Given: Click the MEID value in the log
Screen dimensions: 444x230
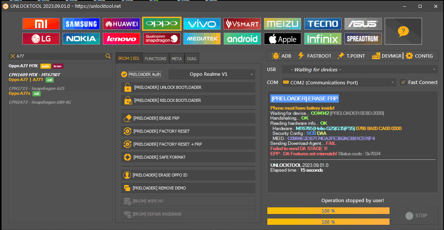Looking at the screenshot, I should tap(331, 138).
